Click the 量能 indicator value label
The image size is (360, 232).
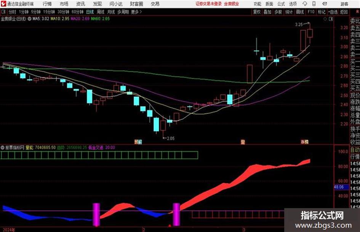tap(41, 147)
